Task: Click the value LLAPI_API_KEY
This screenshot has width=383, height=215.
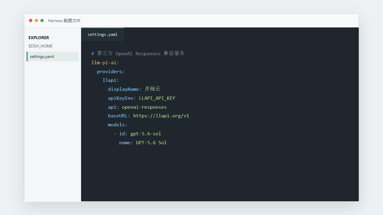Action: click(157, 98)
